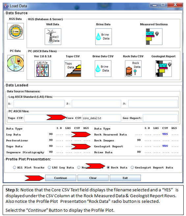186x216 pixels.
Task: Open the Geologist Report icon
Action: tap(164, 69)
